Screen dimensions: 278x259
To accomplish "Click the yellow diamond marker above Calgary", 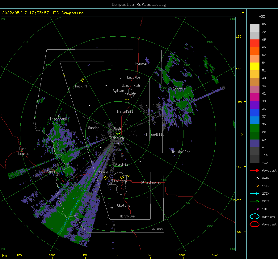I will [122, 177].
